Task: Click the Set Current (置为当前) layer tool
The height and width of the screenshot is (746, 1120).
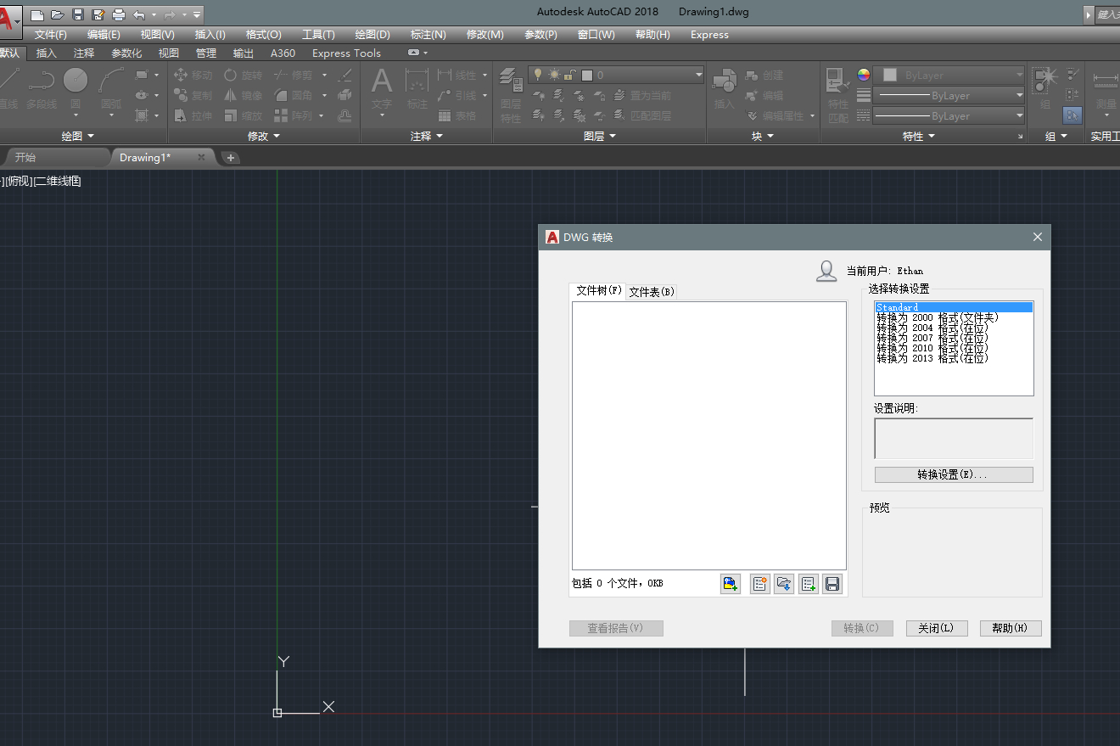Action: (x=642, y=96)
